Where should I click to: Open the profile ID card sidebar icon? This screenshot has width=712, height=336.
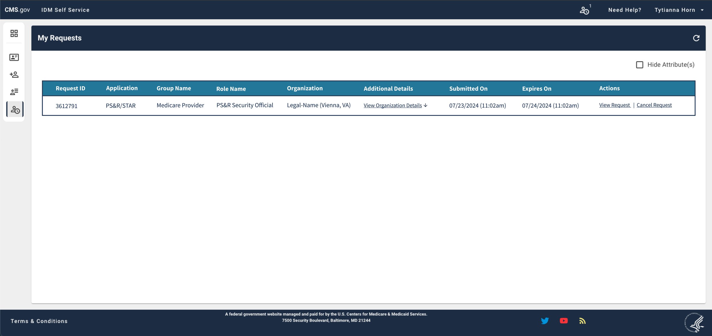click(x=14, y=57)
